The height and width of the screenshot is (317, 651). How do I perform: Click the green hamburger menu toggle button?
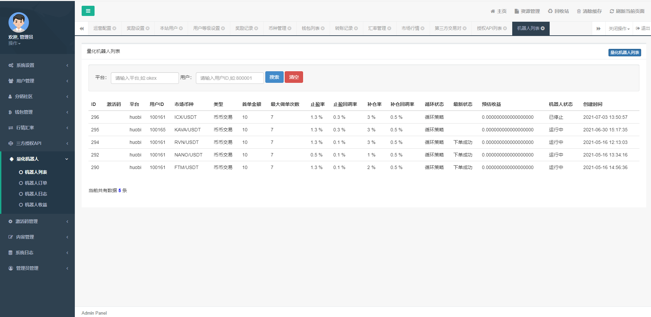(x=88, y=11)
